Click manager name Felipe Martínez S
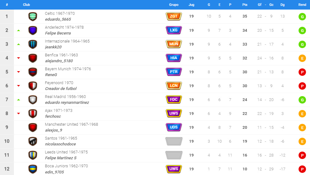The width and height of the screenshot is (310, 175). tap(61, 158)
